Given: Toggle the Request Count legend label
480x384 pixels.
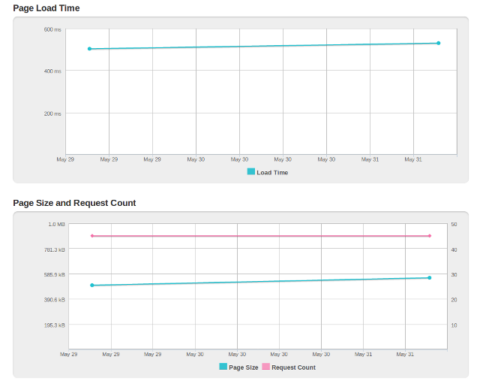Looking at the screenshot, I should (293, 368).
